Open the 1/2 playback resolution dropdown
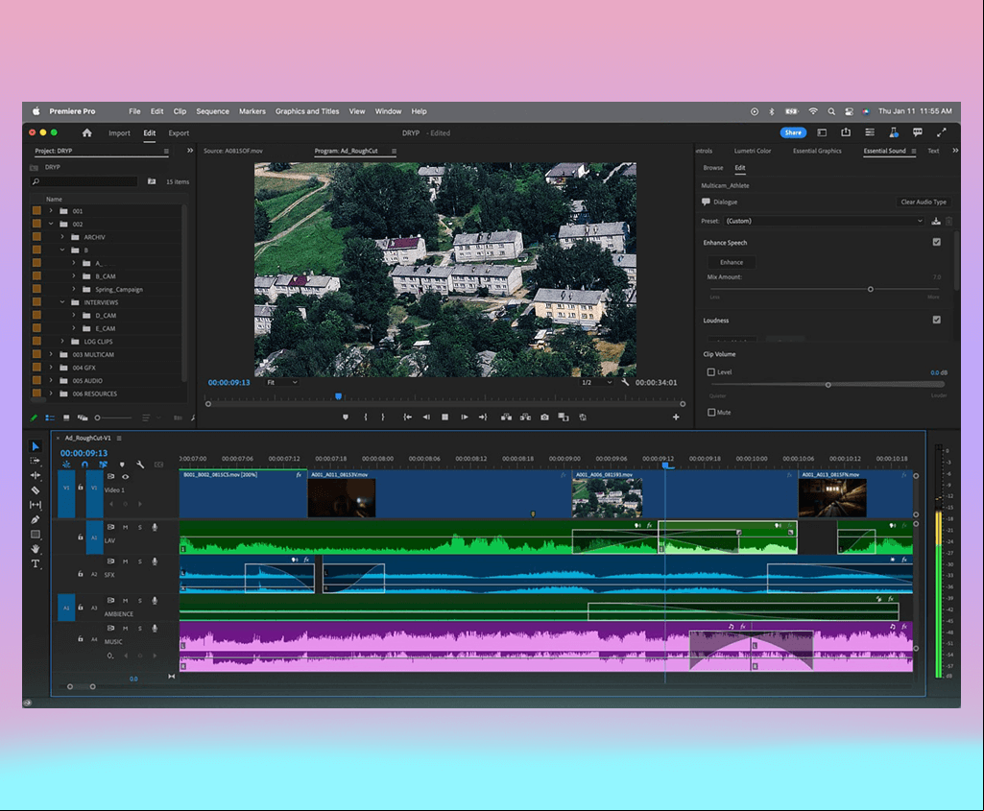Screen dimensions: 984x811 (x=596, y=382)
